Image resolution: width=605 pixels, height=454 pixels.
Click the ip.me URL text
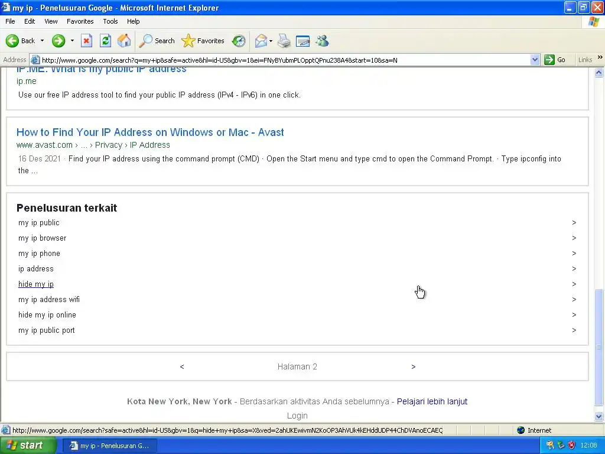point(26,81)
